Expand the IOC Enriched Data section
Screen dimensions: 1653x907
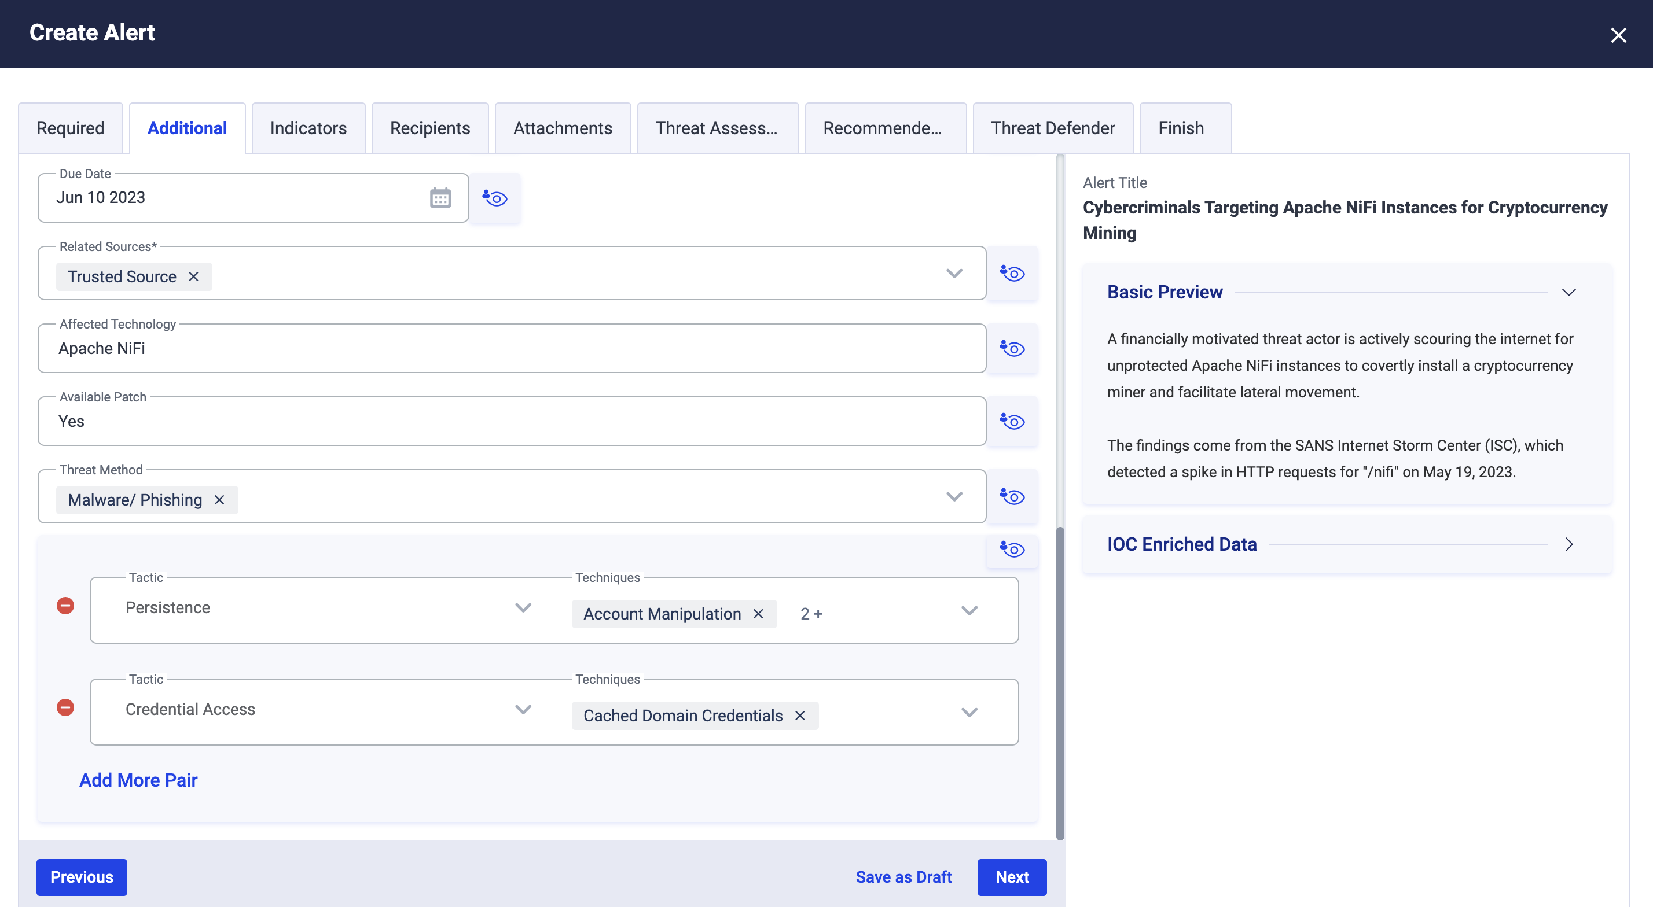click(1568, 544)
